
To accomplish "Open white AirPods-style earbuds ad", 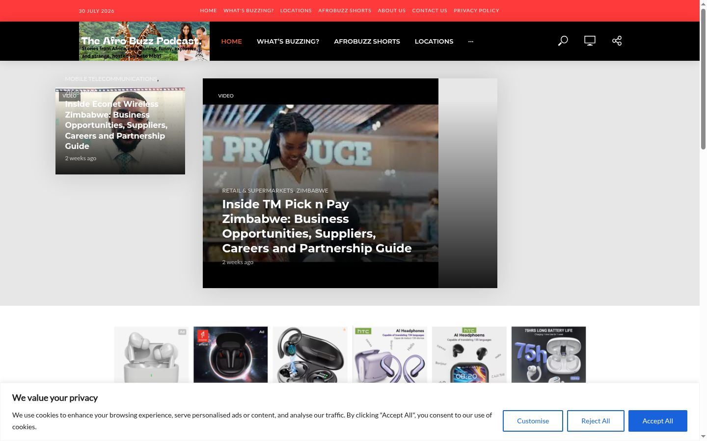I will point(151,355).
